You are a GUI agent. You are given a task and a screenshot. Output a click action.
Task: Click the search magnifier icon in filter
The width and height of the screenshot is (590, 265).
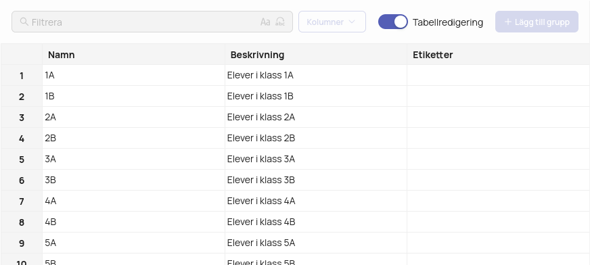[24, 22]
